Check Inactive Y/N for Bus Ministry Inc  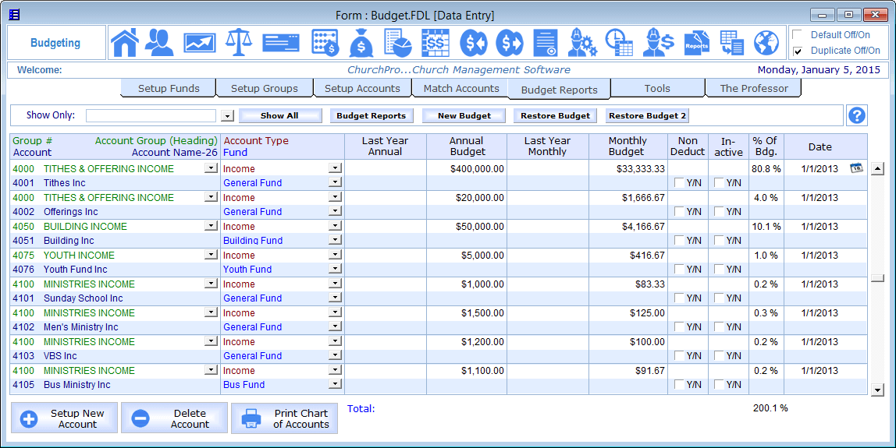coord(719,384)
